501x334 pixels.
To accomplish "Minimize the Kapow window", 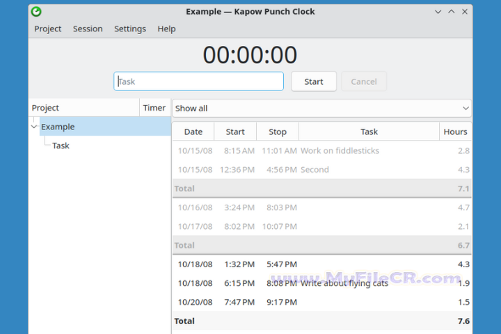I will coord(438,12).
